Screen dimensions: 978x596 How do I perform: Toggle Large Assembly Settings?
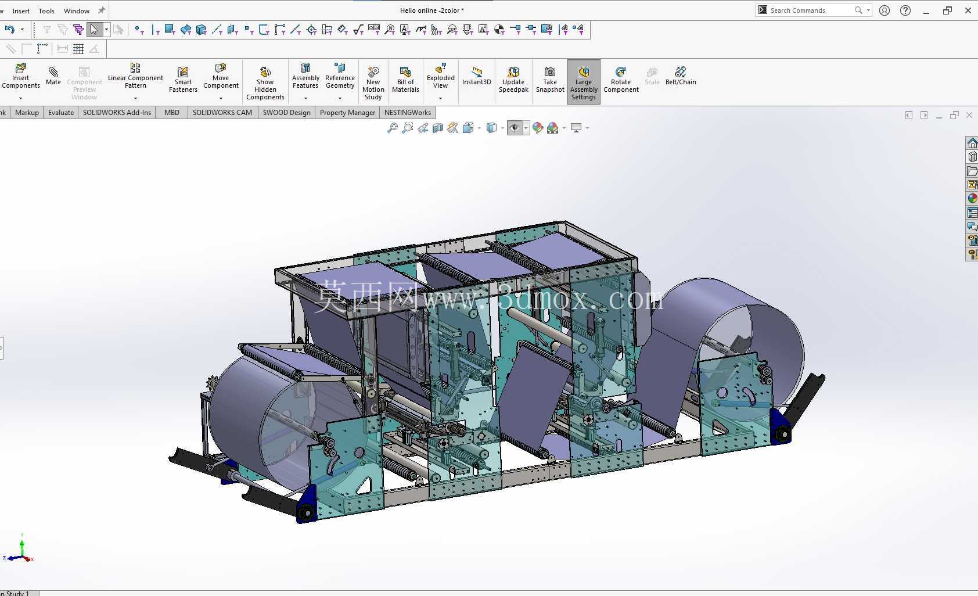pos(584,82)
